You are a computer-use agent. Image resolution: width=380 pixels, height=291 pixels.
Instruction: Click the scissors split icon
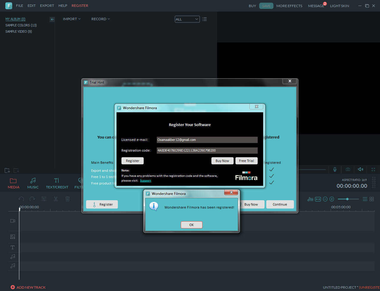pos(56,199)
